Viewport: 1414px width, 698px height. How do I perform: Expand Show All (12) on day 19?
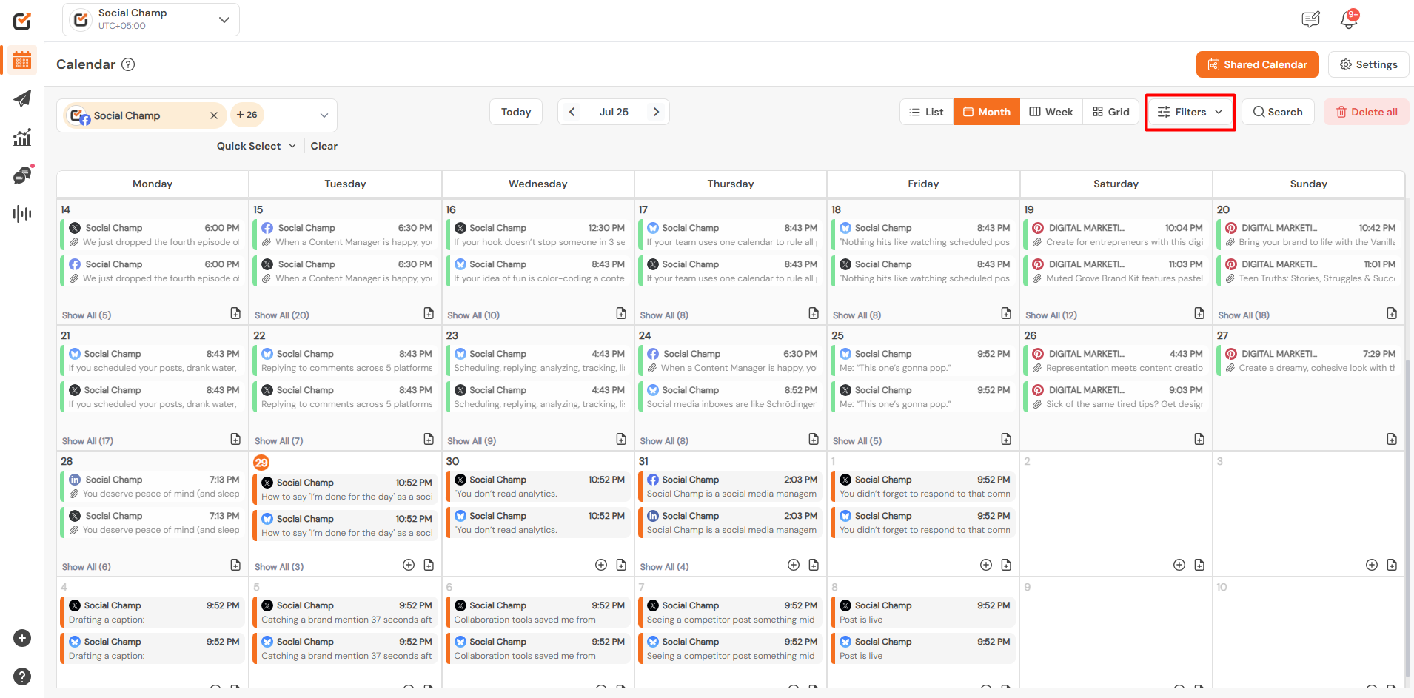coord(1051,315)
